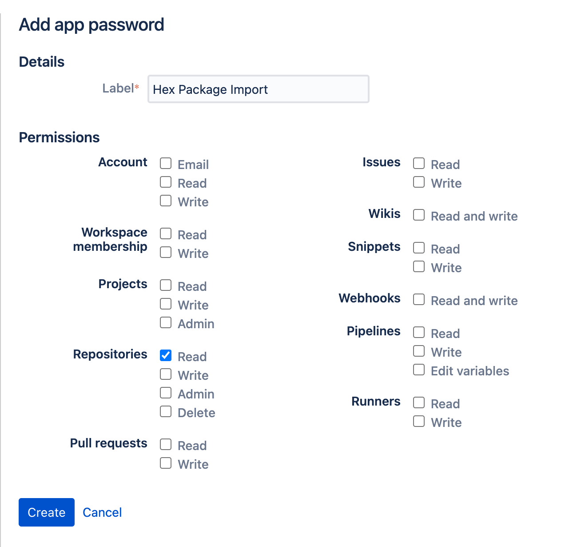Image resolution: width=565 pixels, height=547 pixels.
Task: Check the Account Read permission
Action: tap(165, 182)
